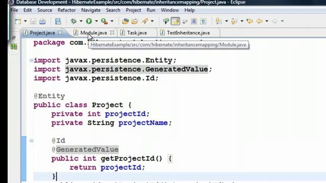Viewport: 326px width, 183px height.
Task: Click the Eclipse icon in the title bar
Action: coord(11,2)
